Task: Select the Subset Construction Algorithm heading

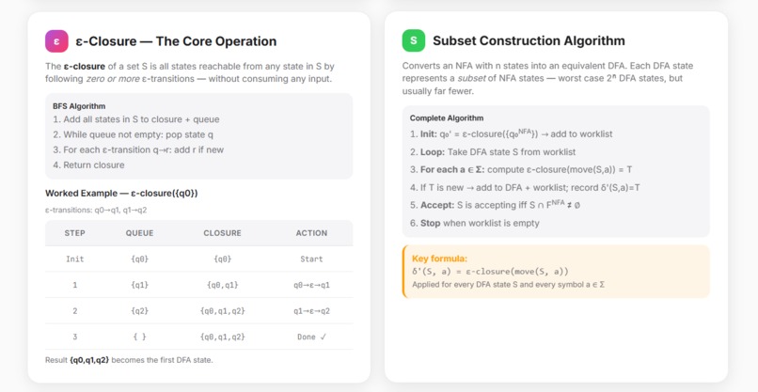Action: point(529,40)
